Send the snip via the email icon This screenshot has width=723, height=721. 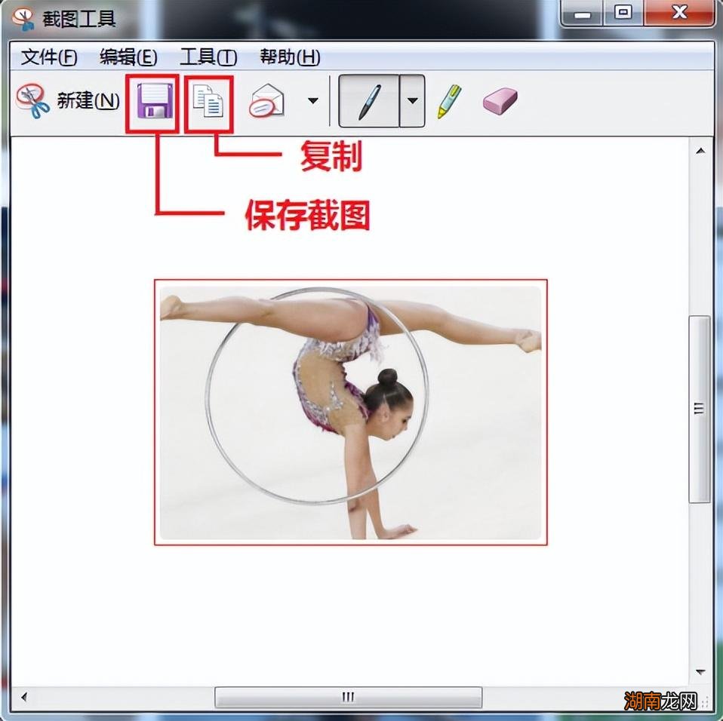tap(268, 100)
